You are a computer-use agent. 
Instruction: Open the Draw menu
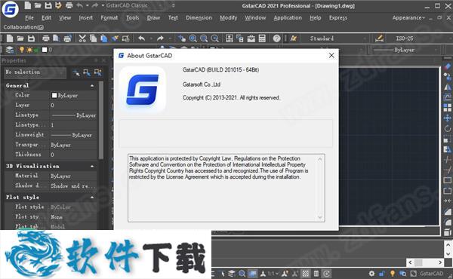coord(153,17)
